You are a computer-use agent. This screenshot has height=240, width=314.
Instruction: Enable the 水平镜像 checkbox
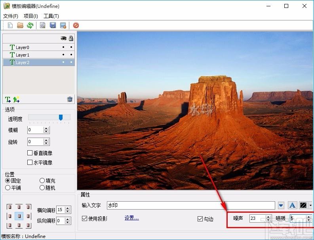(30, 162)
